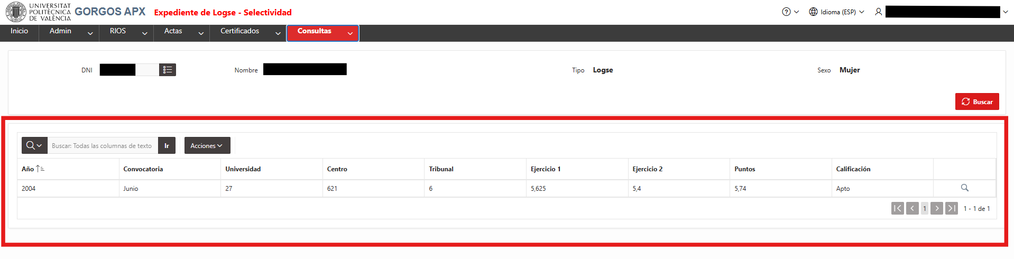The image size is (1014, 259).
Task: Click the user profile icon
Action: 878,12
